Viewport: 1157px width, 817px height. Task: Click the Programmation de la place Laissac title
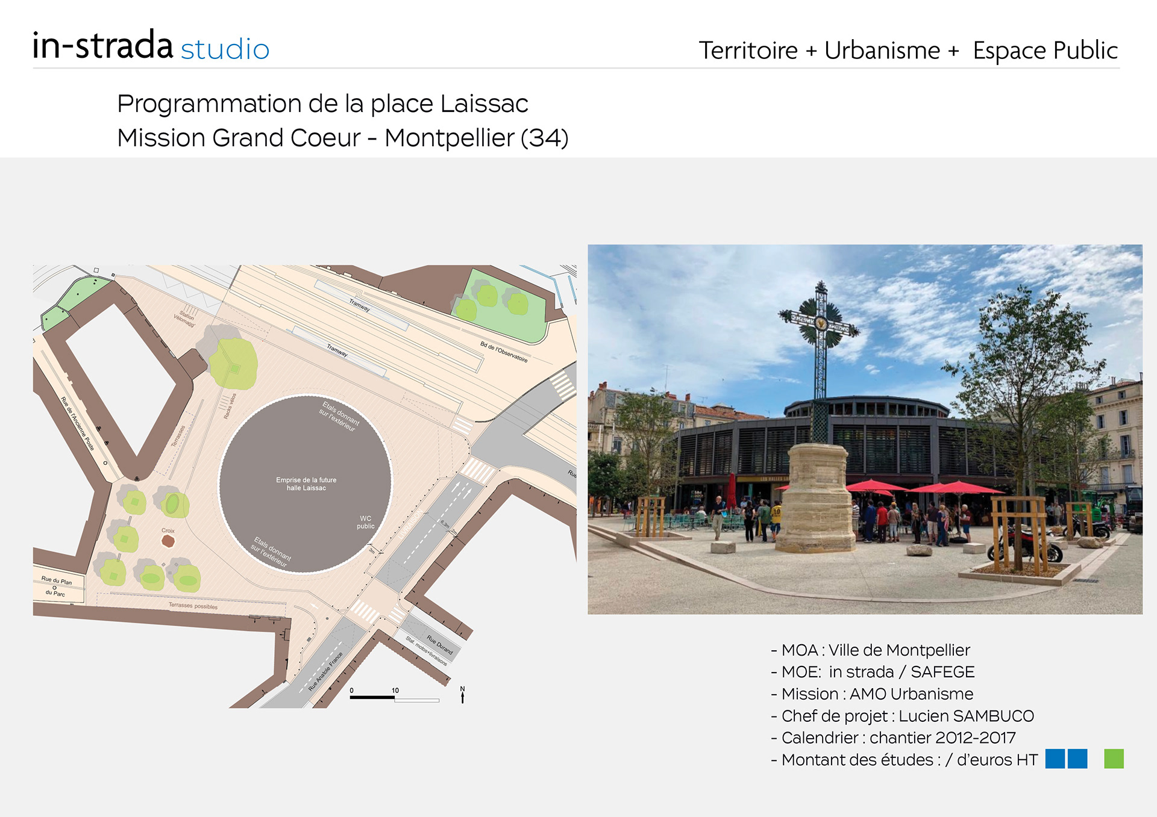click(322, 104)
